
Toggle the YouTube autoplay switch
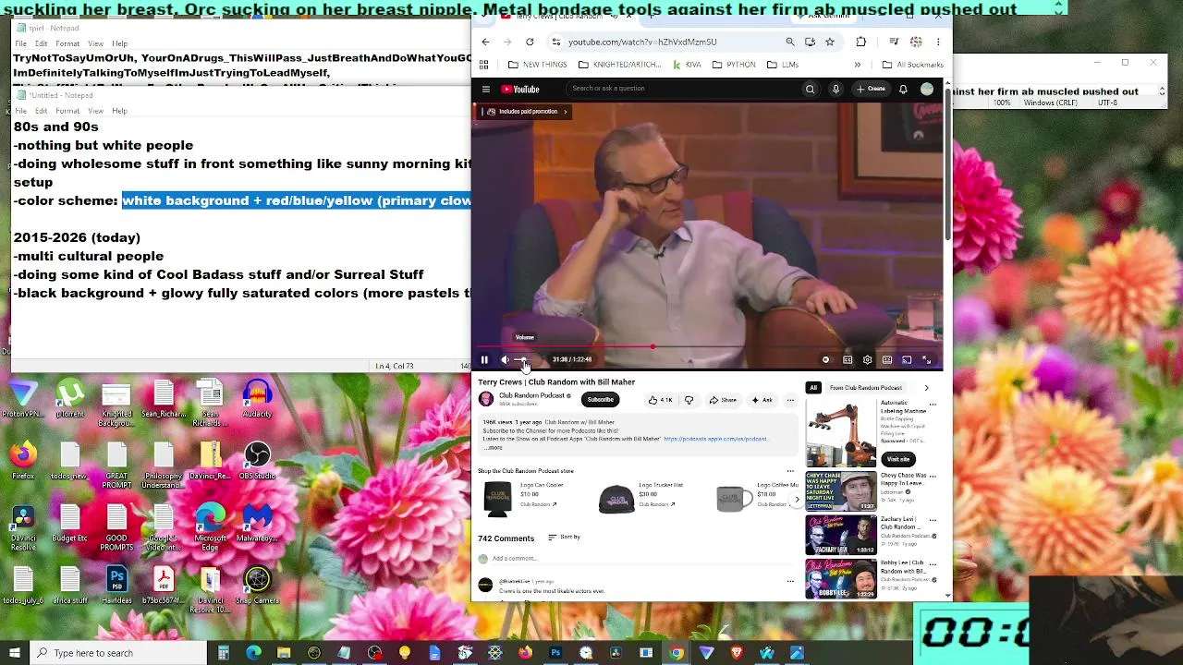(x=825, y=359)
